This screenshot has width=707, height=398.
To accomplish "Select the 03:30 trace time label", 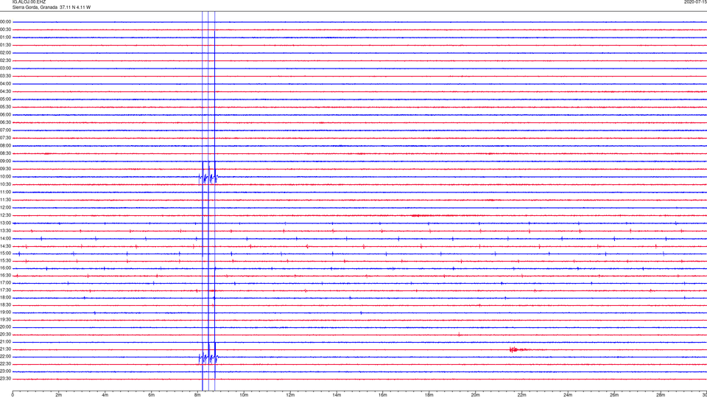I will (x=6, y=76).
